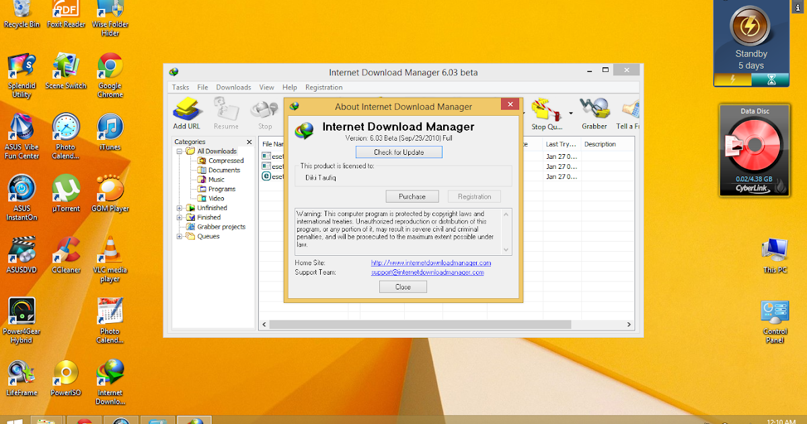Launch µTorrent from the desktop

point(66,194)
